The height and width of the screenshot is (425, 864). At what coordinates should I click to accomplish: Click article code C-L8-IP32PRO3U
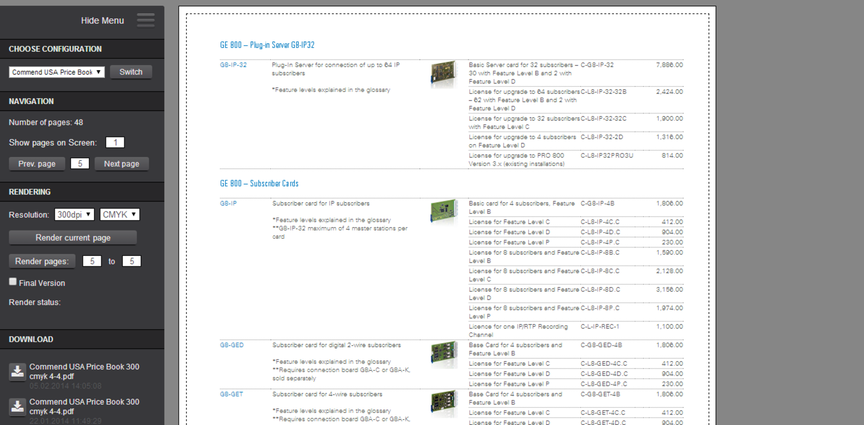[x=607, y=155]
